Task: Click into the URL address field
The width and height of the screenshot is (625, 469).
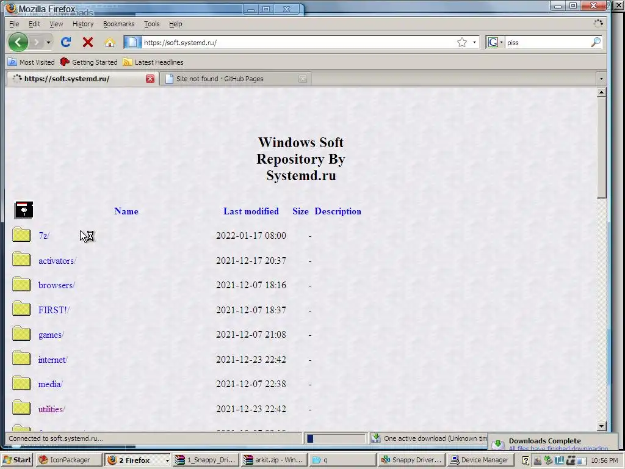Action: 299,42
